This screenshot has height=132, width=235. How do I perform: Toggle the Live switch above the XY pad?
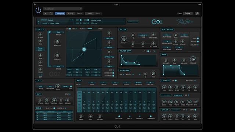tap(70, 29)
